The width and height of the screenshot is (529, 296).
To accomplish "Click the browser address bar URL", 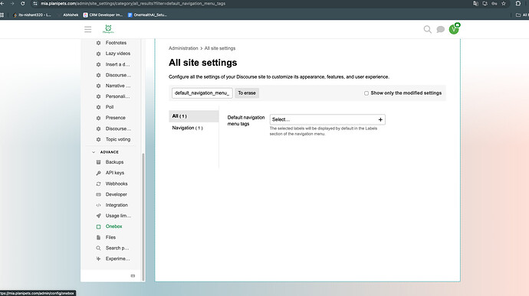I will click(133, 3).
